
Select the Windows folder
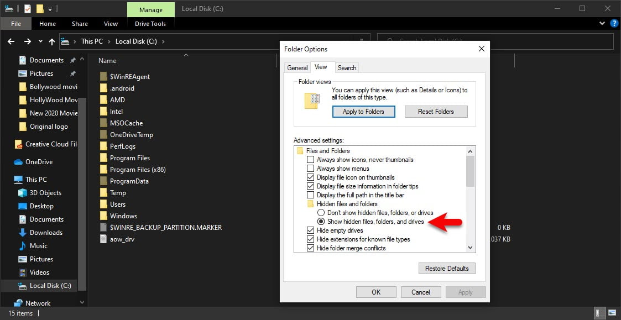click(118, 216)
